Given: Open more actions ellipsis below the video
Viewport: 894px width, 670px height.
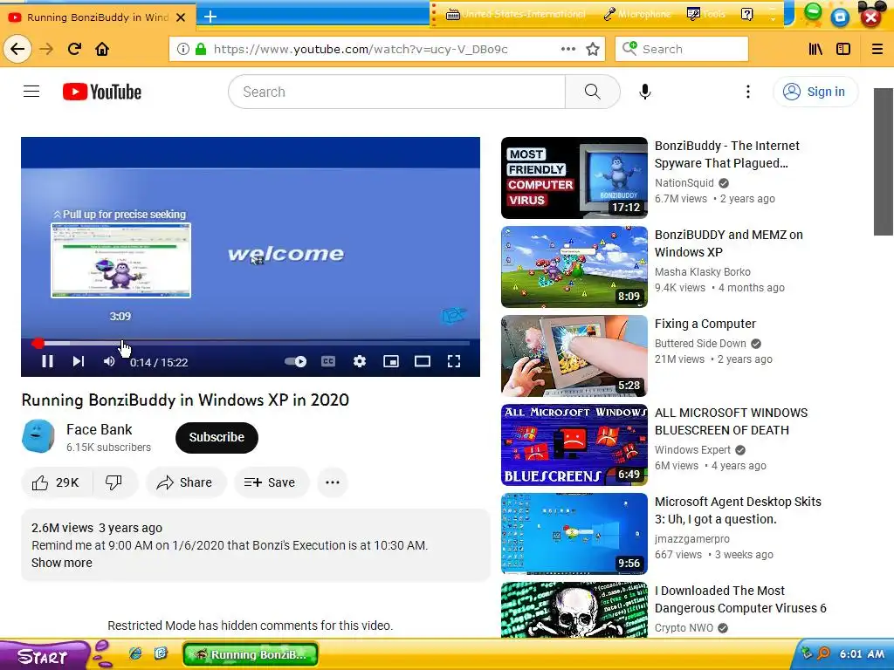Looking at the screenshot, I should coord(333,482).
